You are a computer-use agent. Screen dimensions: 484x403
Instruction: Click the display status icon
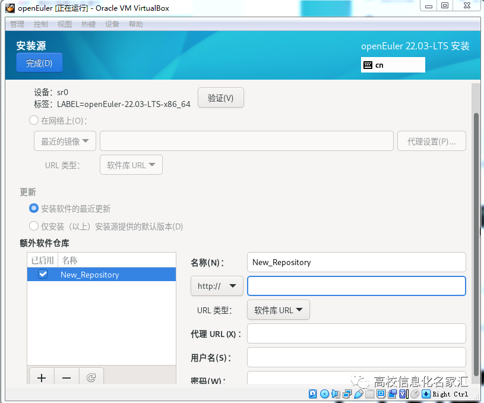[381, 393]
